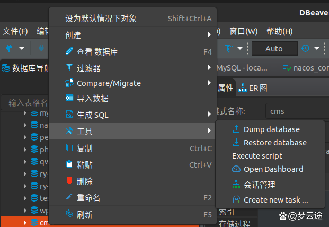The height and width of the screenshot is (227, 329).
Task: Select 设为默认情况下对象 menu entry
Action: tap(132, 19)
